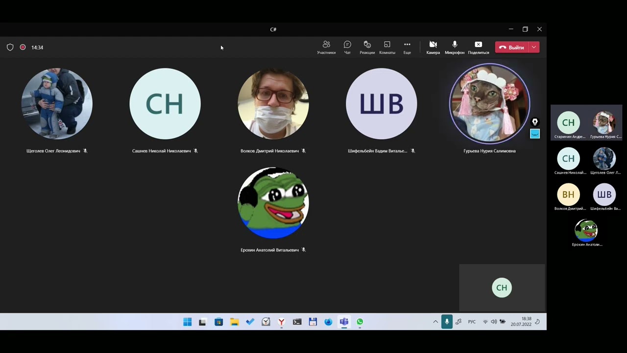Open the volume control in the tray

tap(494, 322)
